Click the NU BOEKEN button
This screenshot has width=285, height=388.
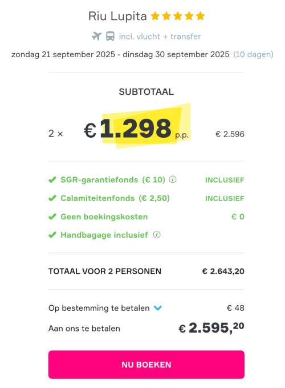click(x=146, y=365)
